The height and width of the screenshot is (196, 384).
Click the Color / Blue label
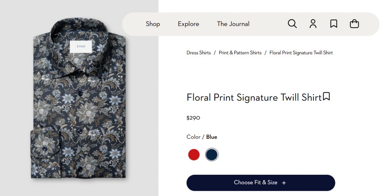[x=202, y=137]
